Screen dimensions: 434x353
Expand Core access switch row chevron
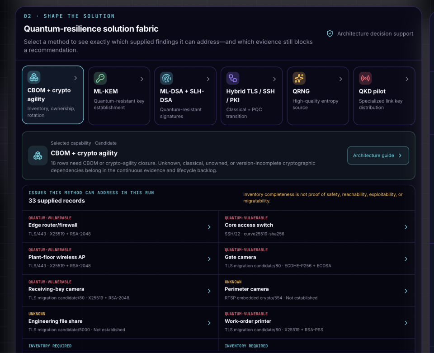point(406,227)
